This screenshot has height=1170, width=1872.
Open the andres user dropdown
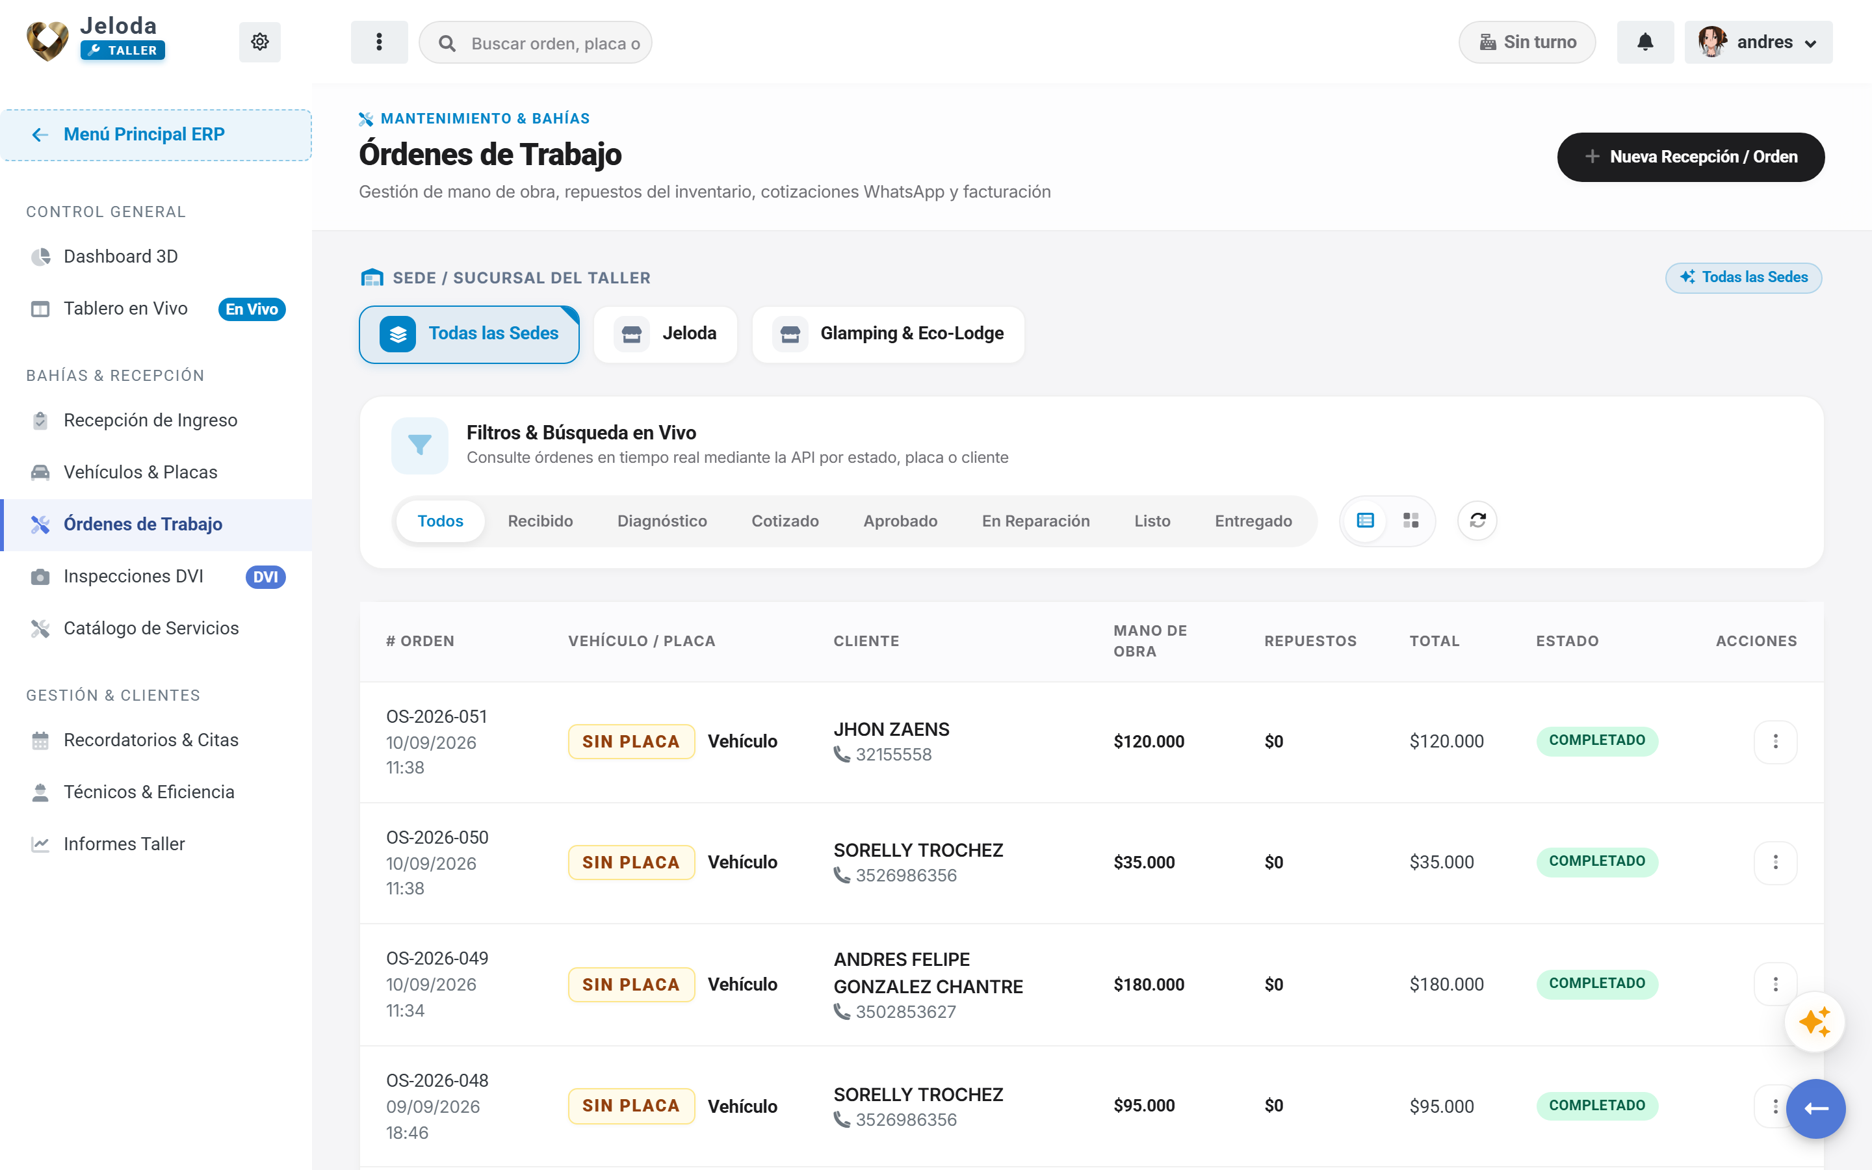coord(1758,42)
